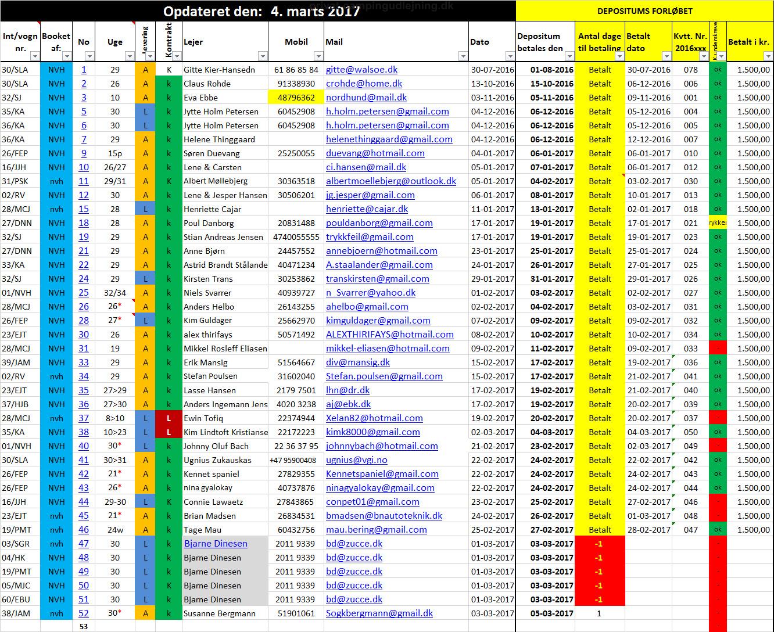The width and height of the screenshot is (774, 632).
Task: Click booking number link 44 for Connie Lawaetz
Action: (x=84, y=502)
